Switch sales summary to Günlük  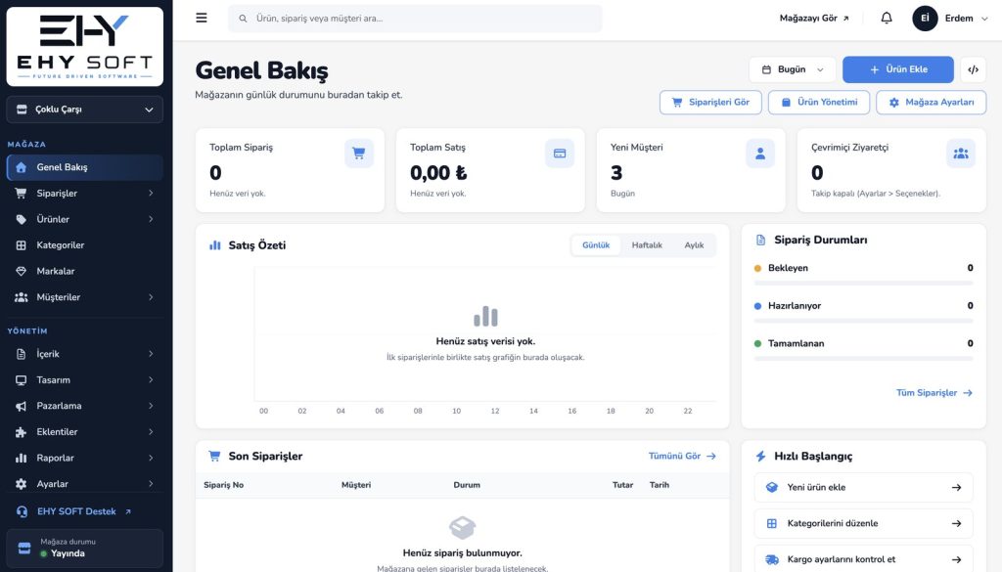point(596,245)
